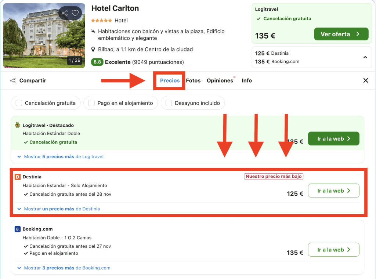Viewport: 376px width, 279px height.
Task: Switch to the Fotos tab
Action: [x=193, y=81]
